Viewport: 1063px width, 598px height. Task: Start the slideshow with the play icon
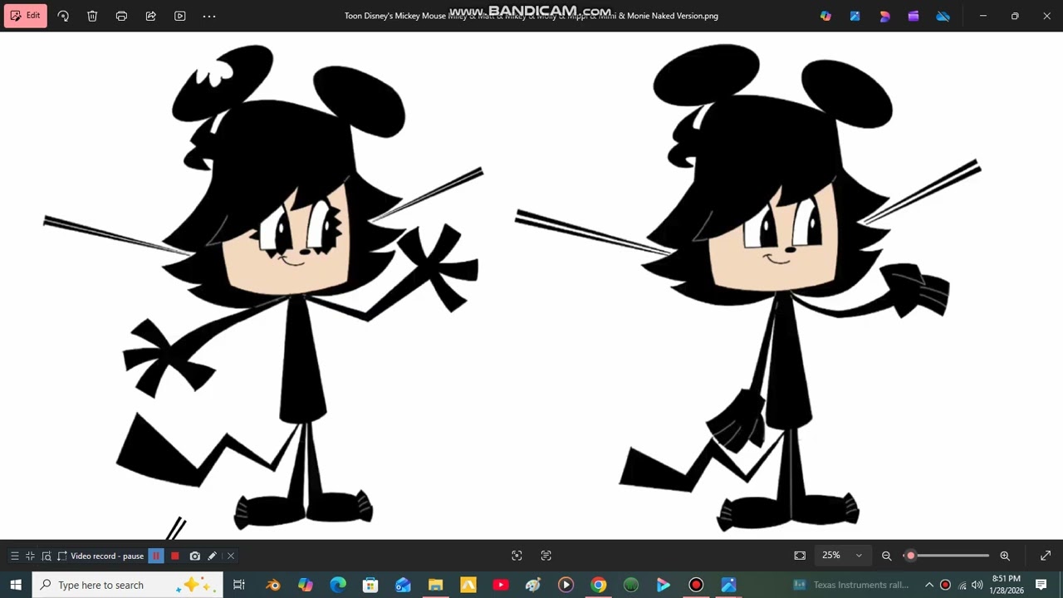point(180,16)
